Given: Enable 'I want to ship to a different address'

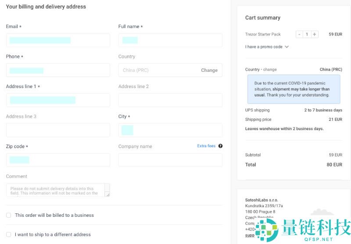Looking at the screenshot, I should click(x=9, y=234).
